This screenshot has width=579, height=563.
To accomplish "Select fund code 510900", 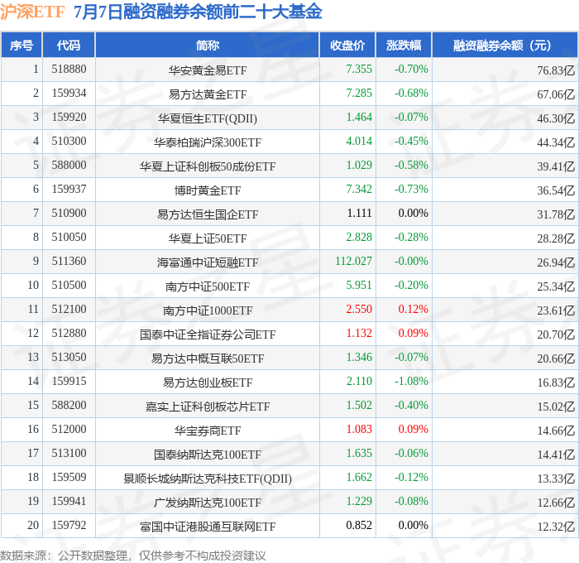I will point(69,214).
